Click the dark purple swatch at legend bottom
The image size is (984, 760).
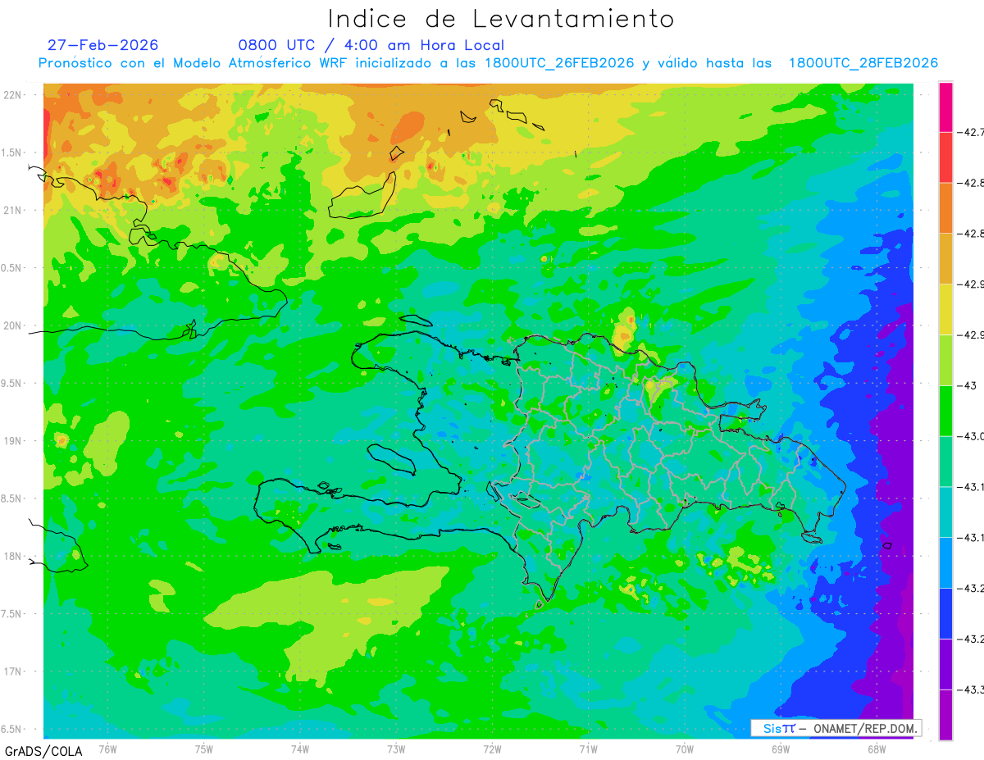point(945,714)
